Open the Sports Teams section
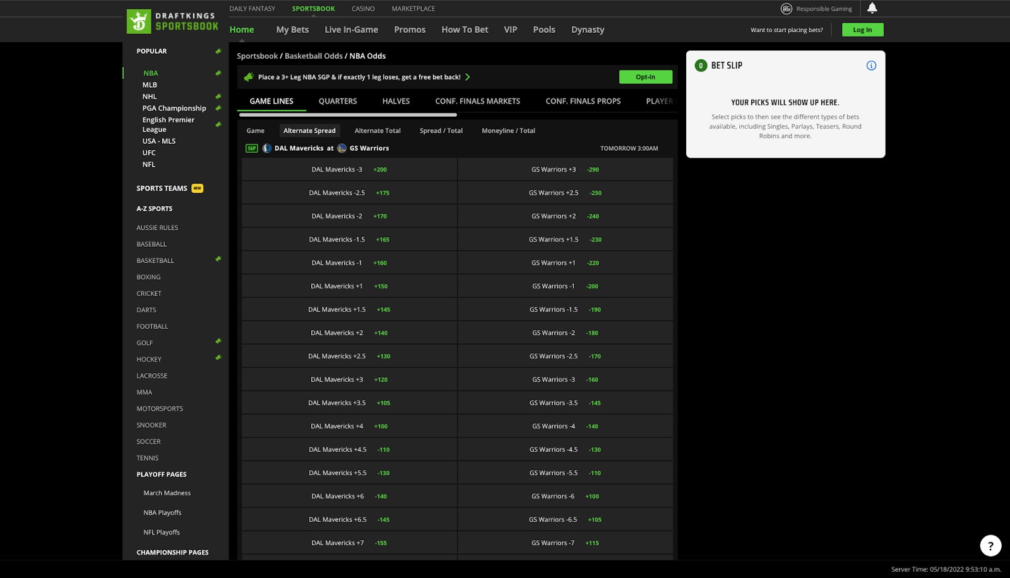Screen dimensions: 1010x578 [162, 188]
